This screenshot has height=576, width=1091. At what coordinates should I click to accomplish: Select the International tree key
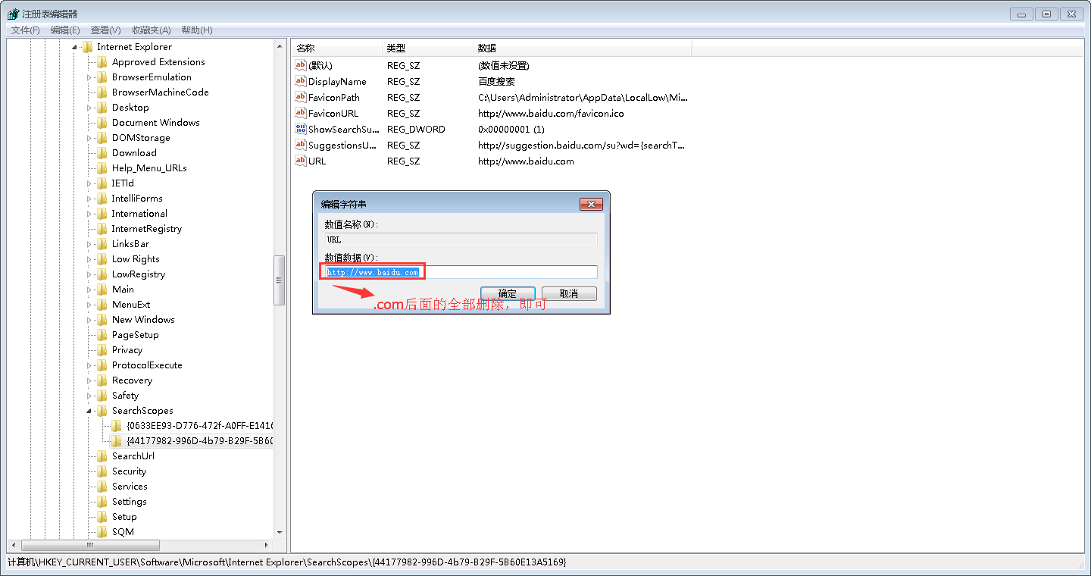click(x=139, y=214)
